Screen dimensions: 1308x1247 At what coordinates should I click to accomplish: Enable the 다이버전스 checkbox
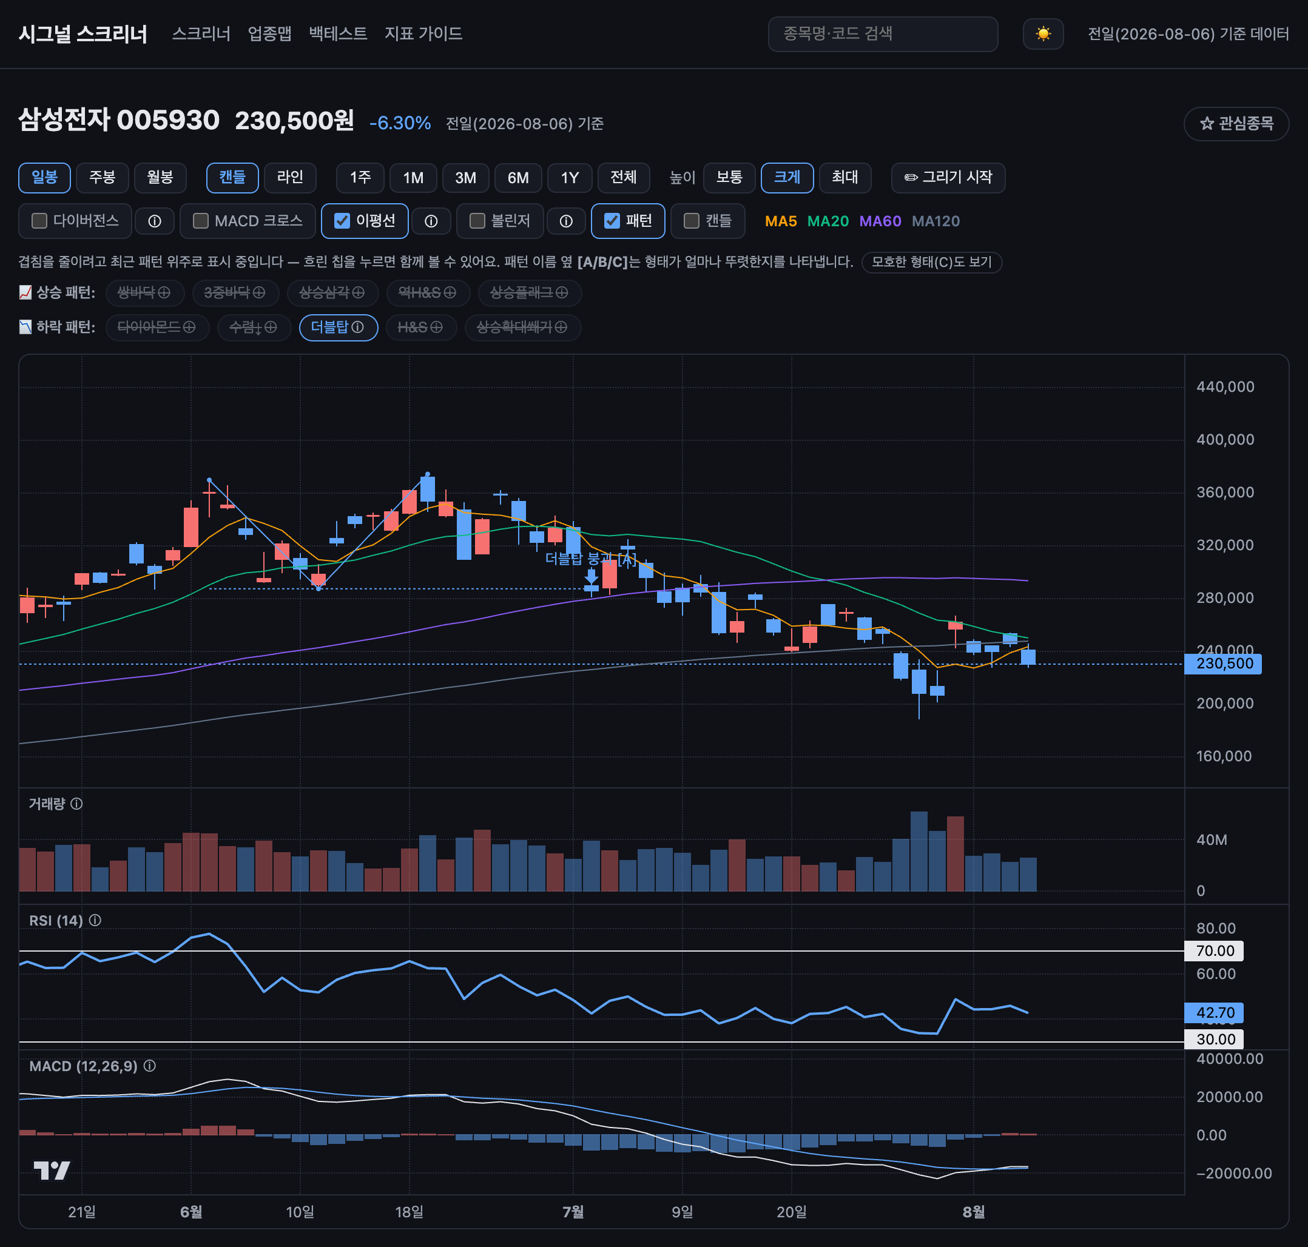[40, 221]
